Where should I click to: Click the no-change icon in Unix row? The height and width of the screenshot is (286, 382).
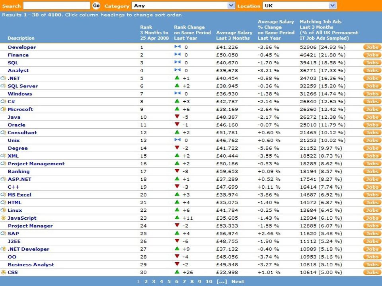point(177,139)
